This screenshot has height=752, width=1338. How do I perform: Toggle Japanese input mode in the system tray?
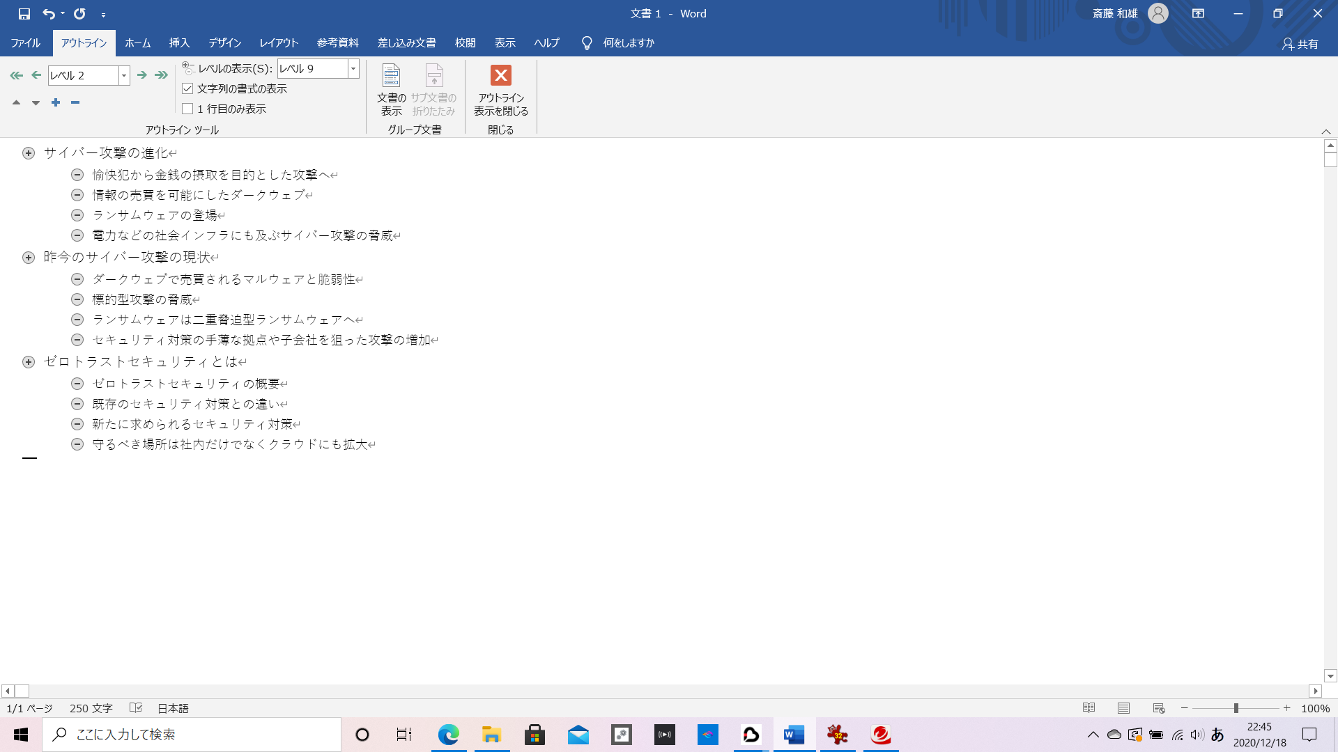[x=1217, y=734]
